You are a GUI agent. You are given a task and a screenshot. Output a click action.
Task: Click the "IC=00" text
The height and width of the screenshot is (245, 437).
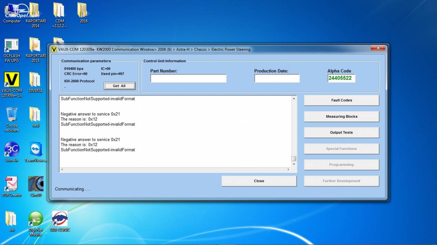tap(106, 69)
